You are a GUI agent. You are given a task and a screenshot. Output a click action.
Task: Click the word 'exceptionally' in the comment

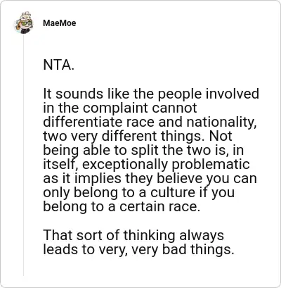[x=125, y=165]
